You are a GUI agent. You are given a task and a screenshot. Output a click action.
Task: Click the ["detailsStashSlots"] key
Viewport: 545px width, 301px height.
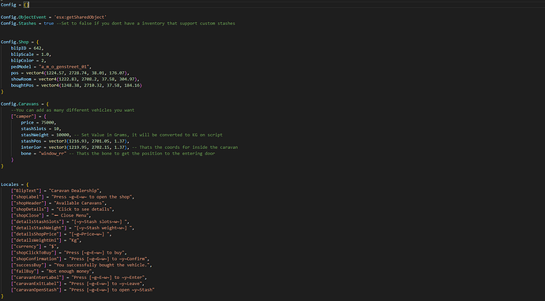(x=37, y=222)
